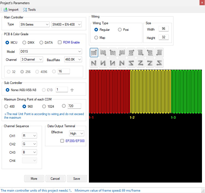Enable the RDM Enable checkbox

pyautogui.click(x=60, y=42)
